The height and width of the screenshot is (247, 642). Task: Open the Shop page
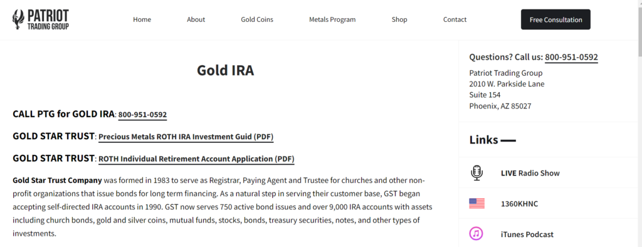tap(399, 19)
